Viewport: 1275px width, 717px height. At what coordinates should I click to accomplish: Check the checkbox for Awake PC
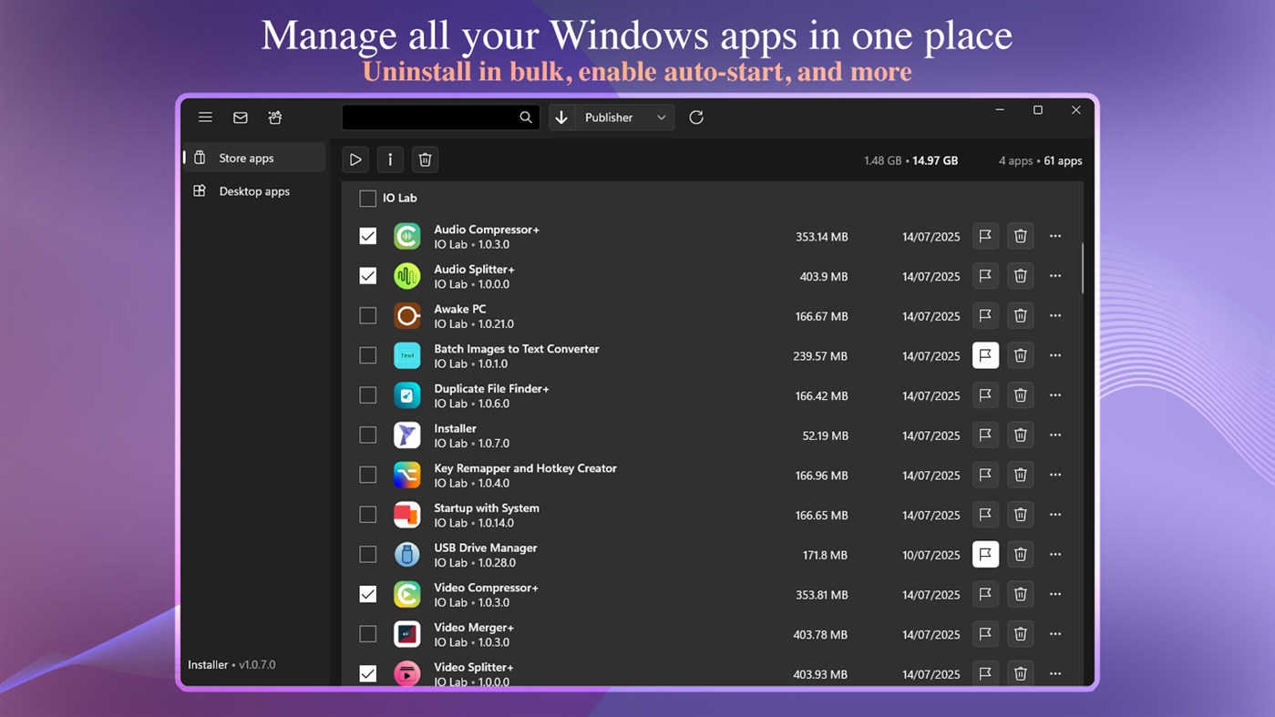tap(367, 315)
